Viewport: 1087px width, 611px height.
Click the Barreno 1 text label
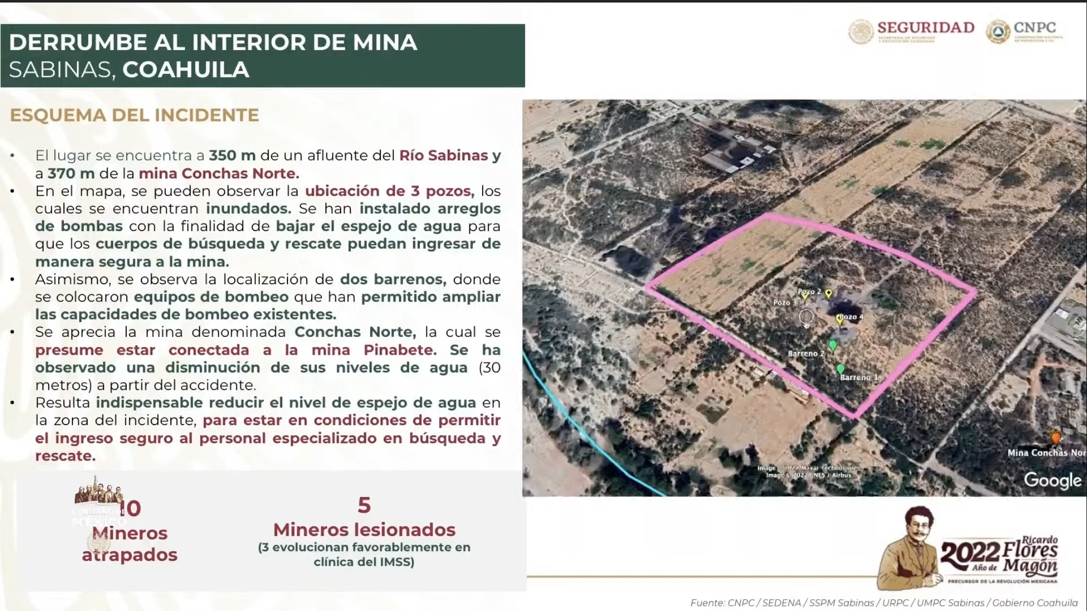click(858, 377)
